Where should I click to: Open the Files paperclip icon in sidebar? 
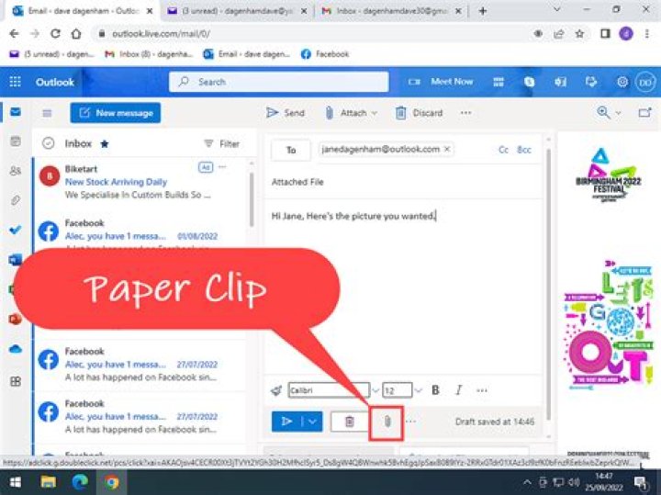click(x=16, y=200)
